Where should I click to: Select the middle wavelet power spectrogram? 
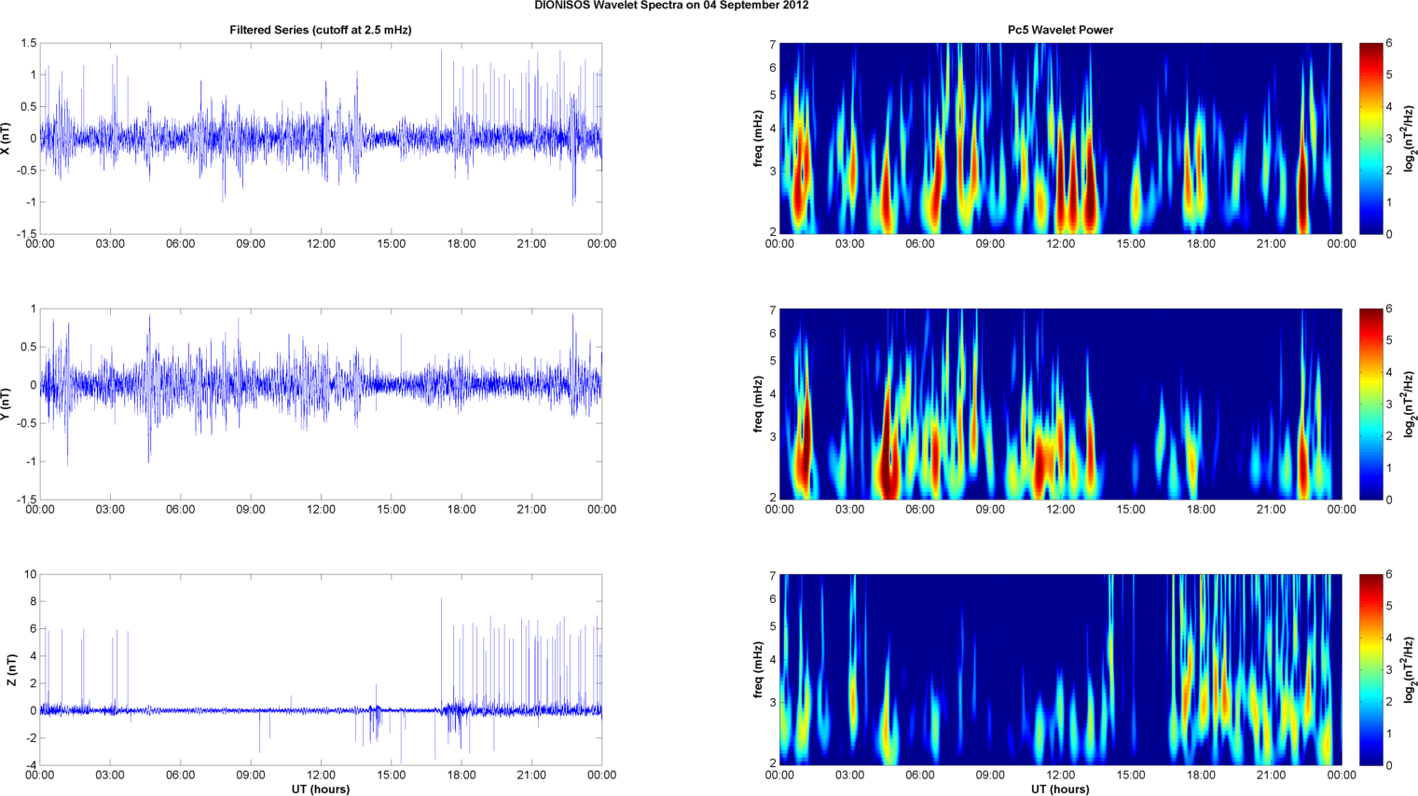click(x=1060, y=404)
